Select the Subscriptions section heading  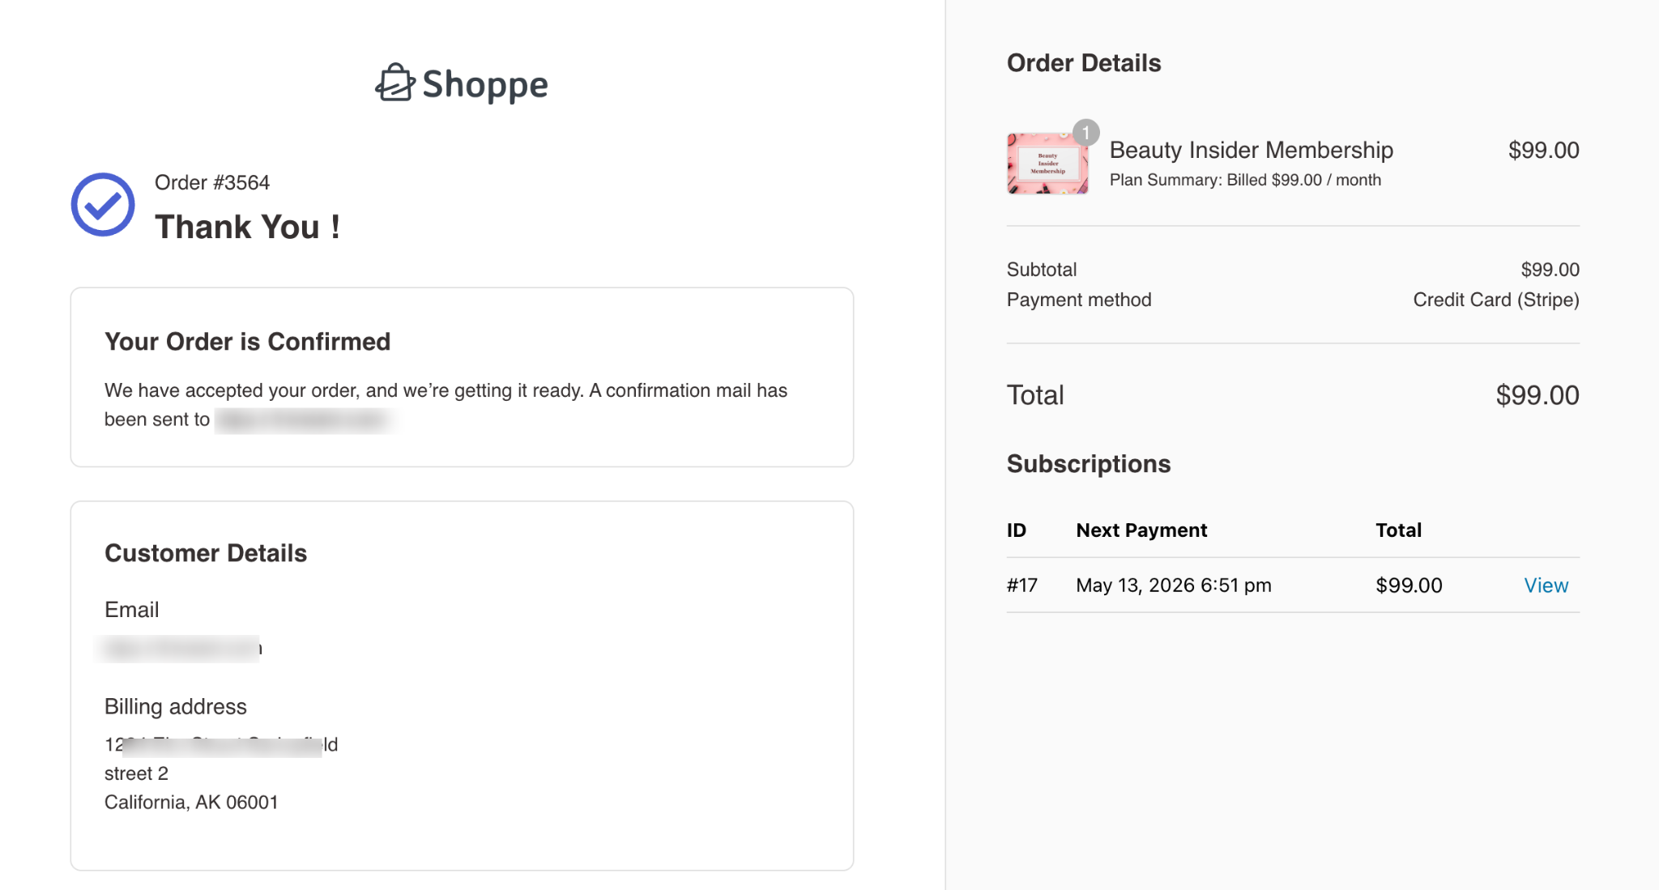(x=1088, y=463)
